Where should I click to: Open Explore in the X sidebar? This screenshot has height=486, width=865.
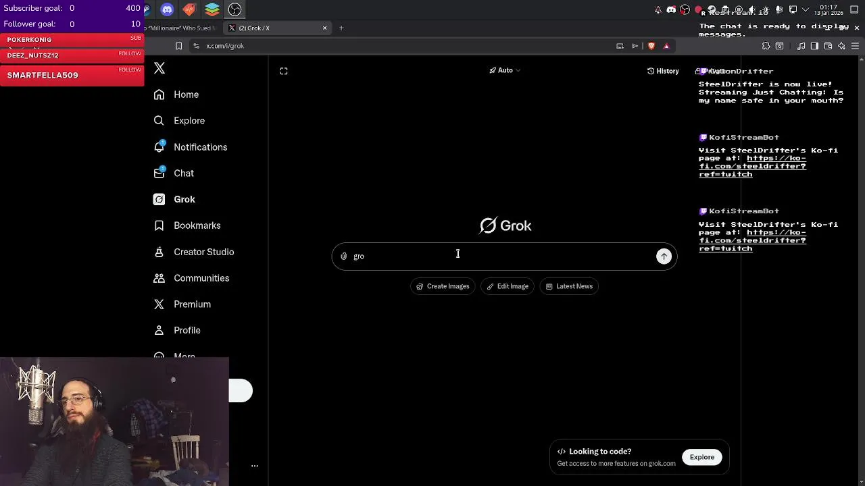tap(179, 121)
